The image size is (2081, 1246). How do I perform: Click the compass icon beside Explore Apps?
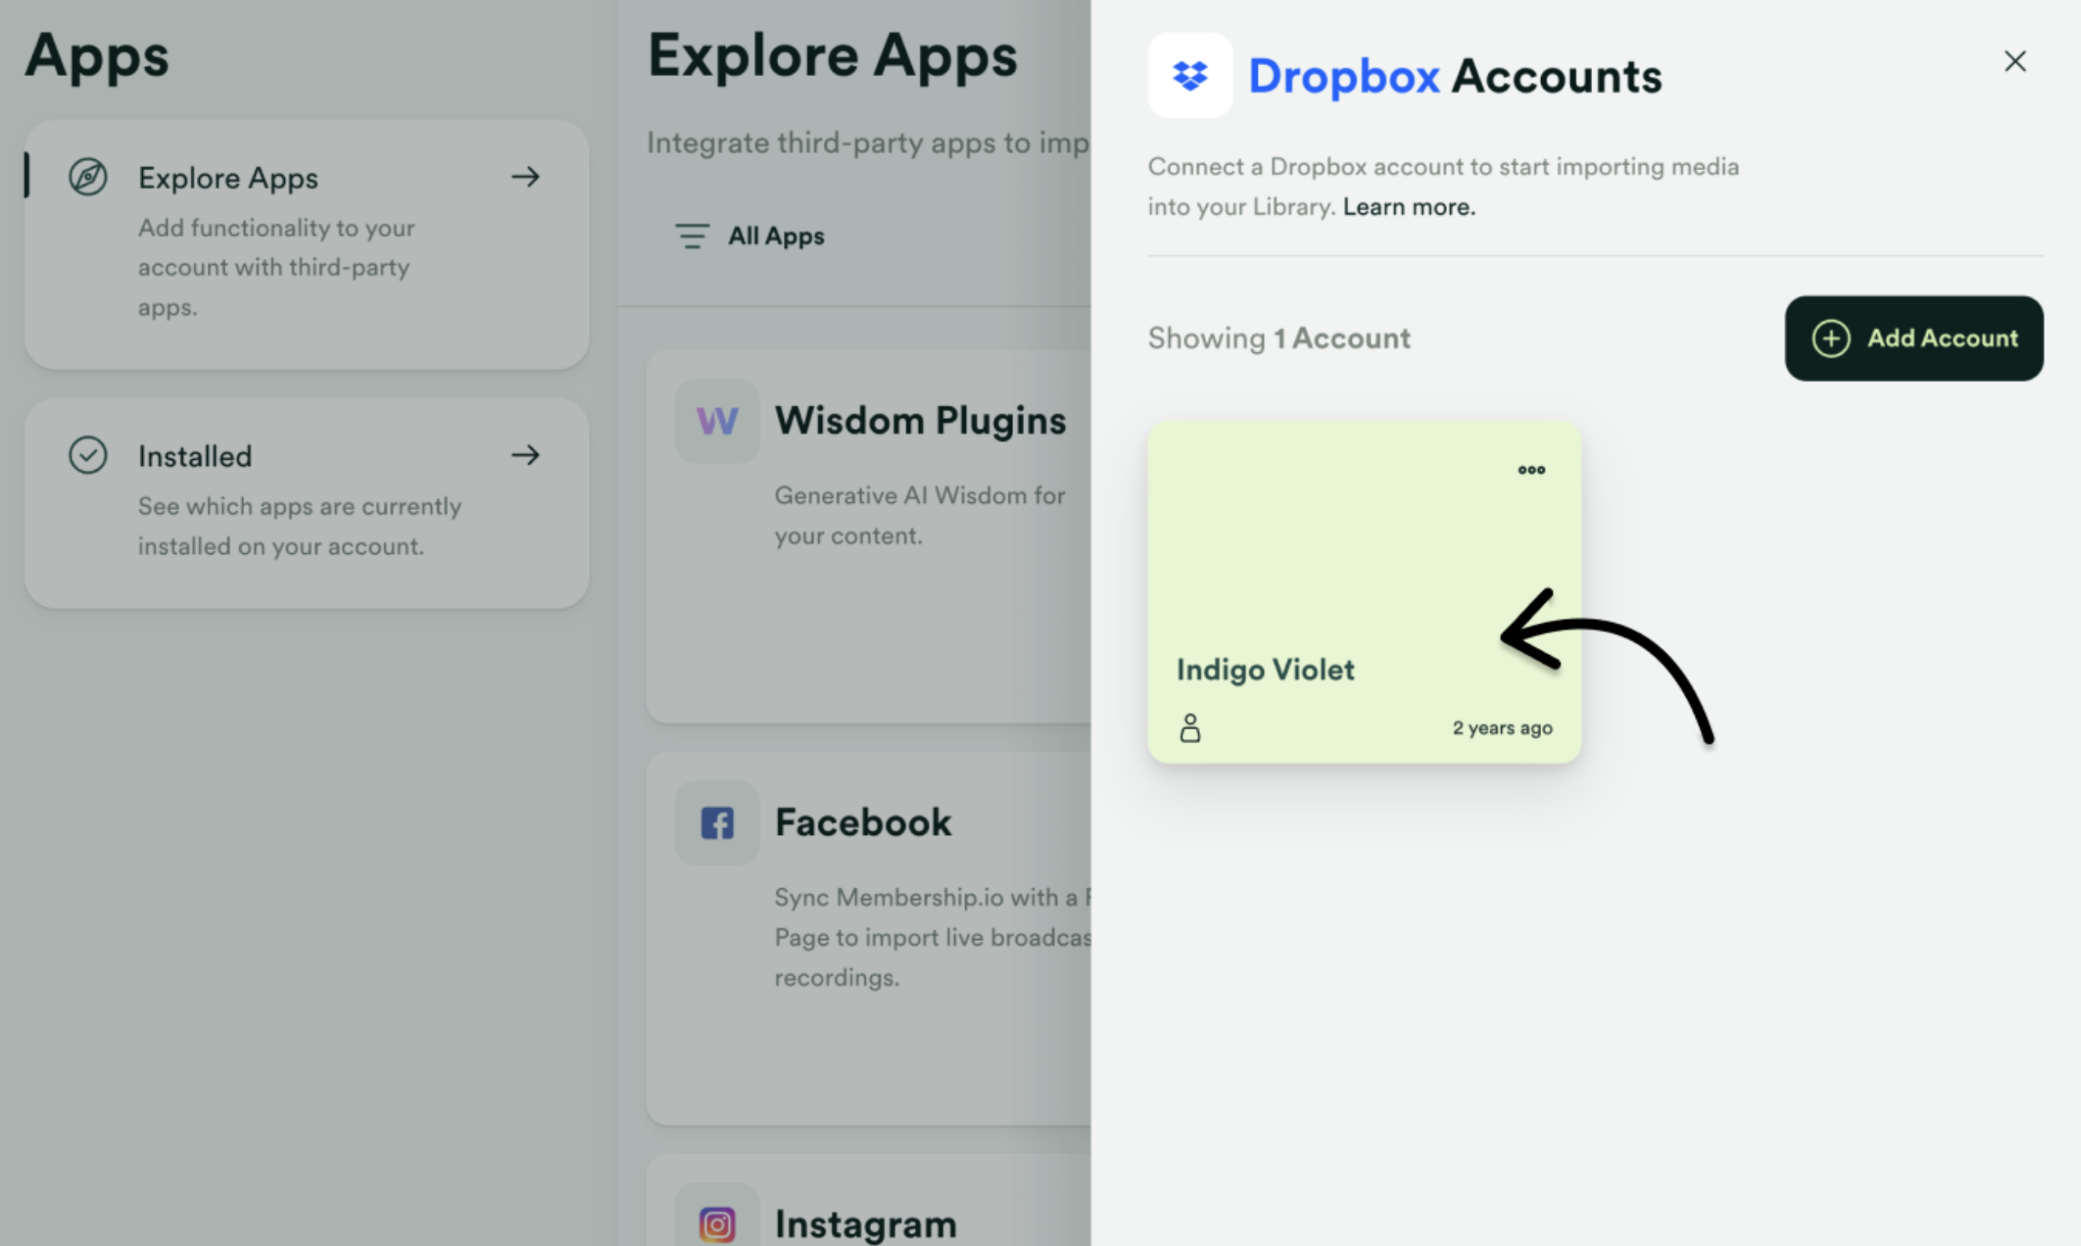pos(87,177)
